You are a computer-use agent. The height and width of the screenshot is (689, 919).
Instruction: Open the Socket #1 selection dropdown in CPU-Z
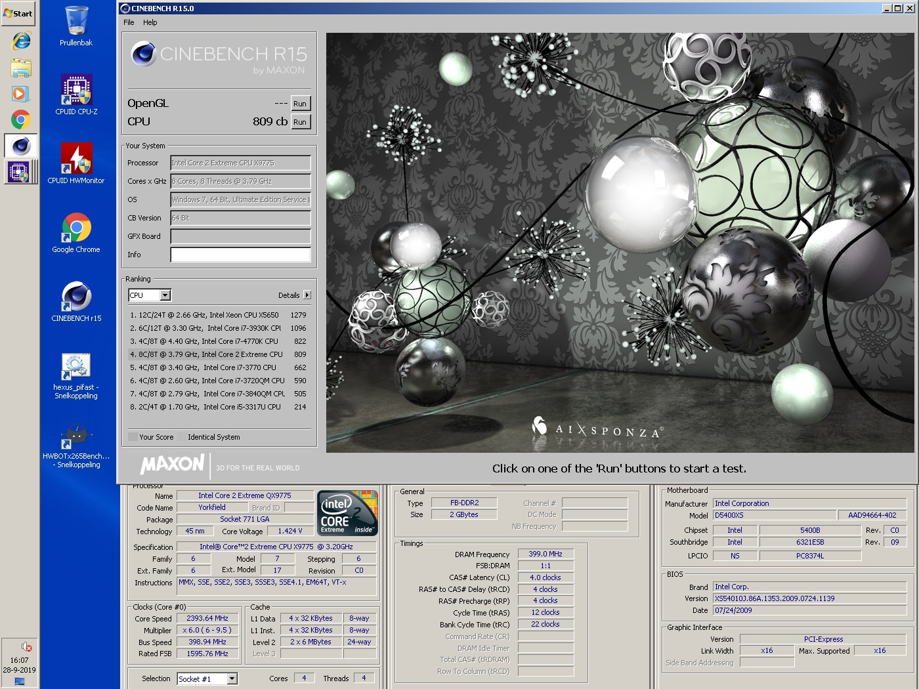pyautogui.click(x=232, y=679)
